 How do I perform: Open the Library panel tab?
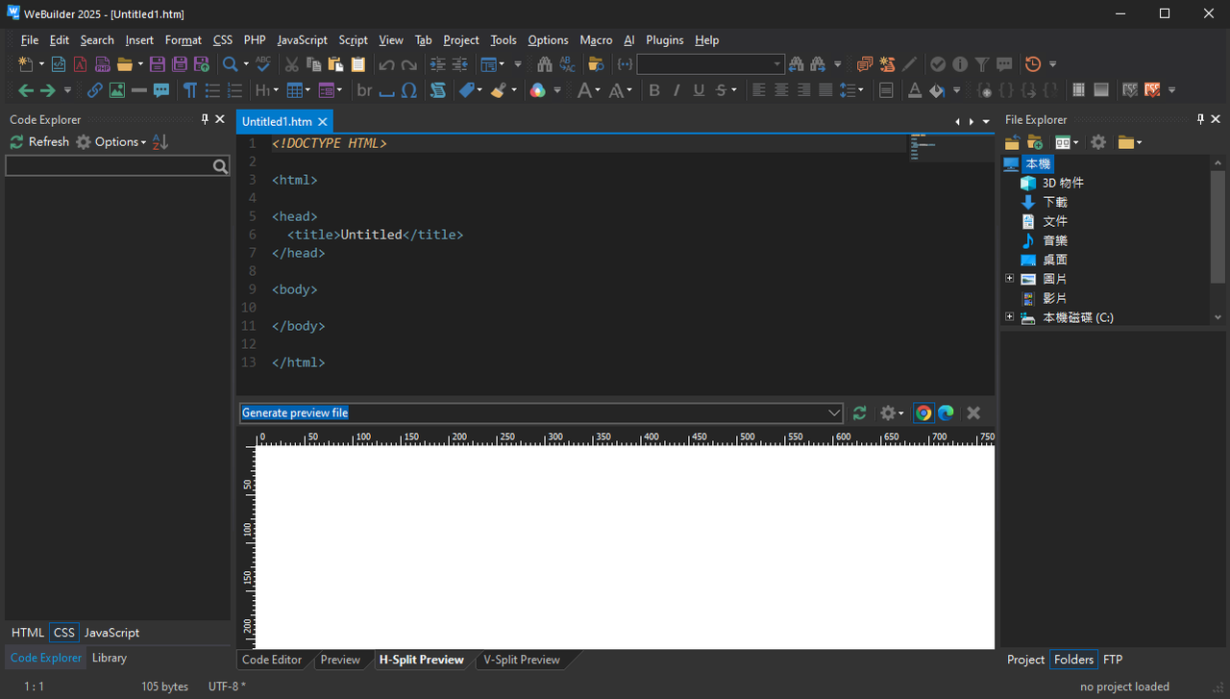[x=110, y=658]
